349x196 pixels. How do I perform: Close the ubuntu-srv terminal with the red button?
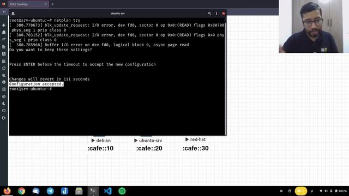(224, 13)
